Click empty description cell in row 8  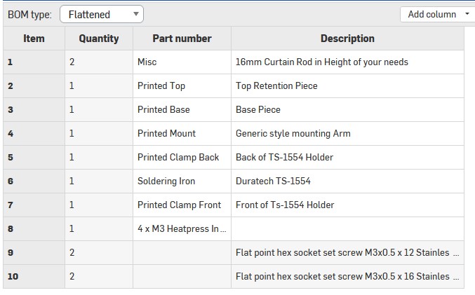tap(347, 228)
